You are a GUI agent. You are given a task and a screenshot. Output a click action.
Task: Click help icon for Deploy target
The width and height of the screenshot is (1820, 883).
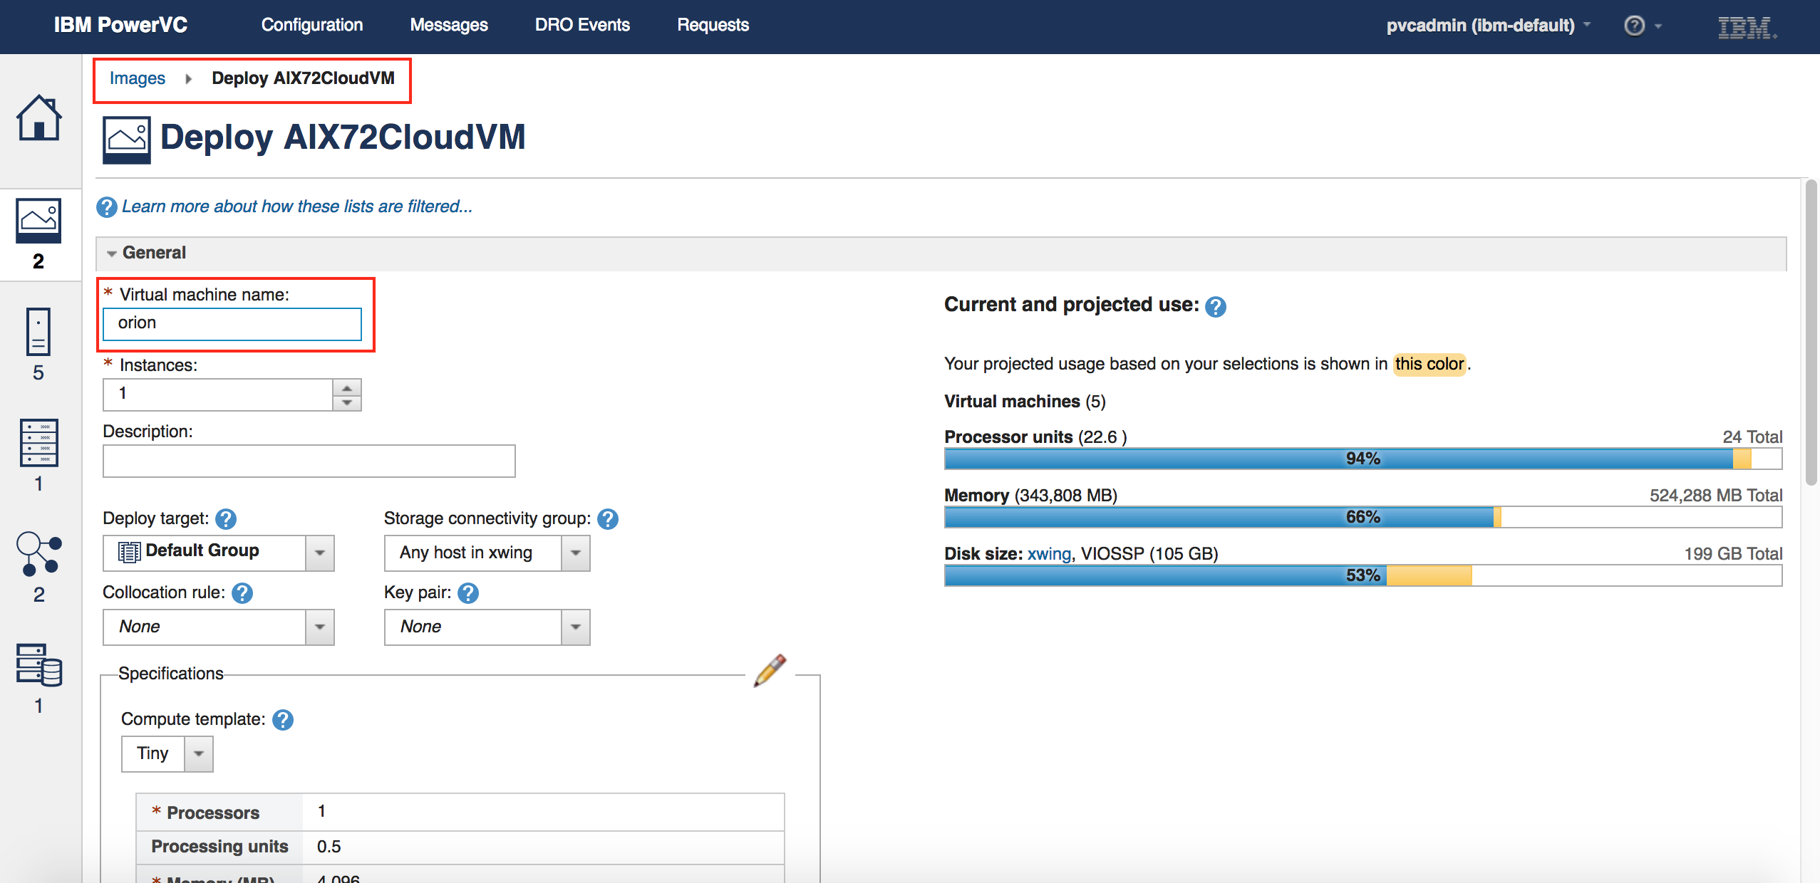[x=226, y=519]
